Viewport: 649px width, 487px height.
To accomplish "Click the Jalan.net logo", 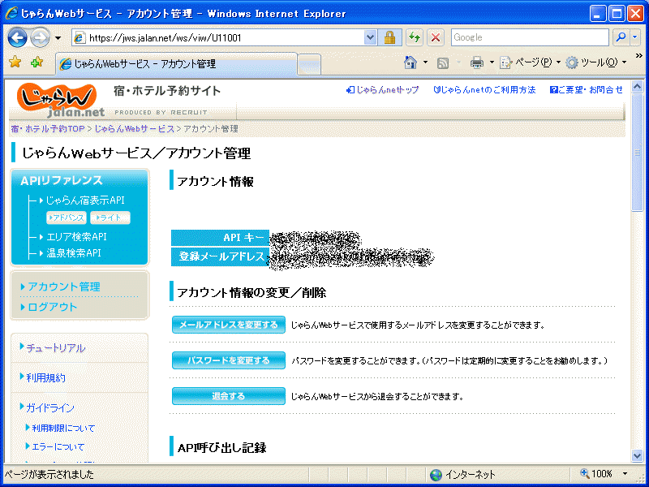I will pyautogui.click(x=59, y=99).
